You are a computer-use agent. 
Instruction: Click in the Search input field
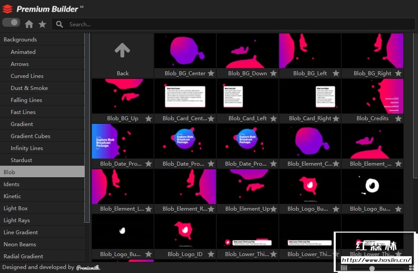(x=223, y=24)
